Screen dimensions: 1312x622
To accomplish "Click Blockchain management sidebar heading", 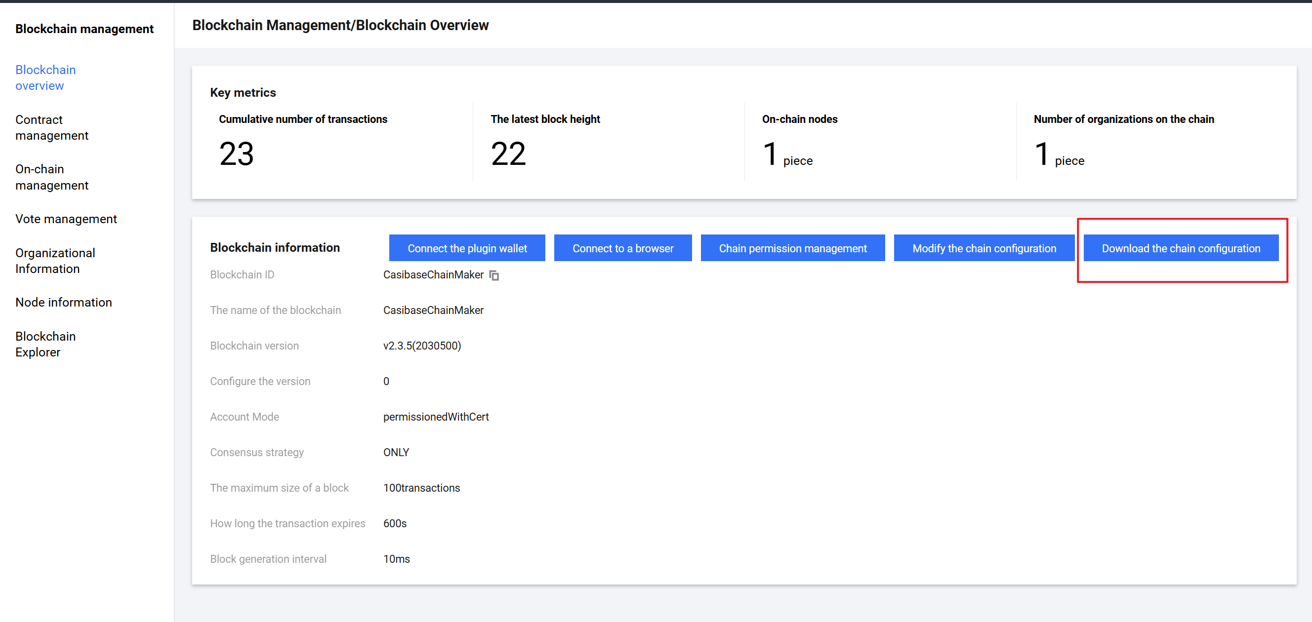I will (x=84, y=29).
